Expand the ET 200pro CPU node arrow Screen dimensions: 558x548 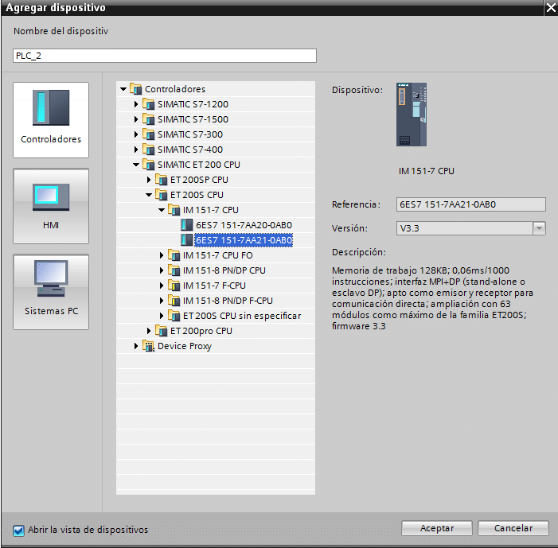coord(149,331)
